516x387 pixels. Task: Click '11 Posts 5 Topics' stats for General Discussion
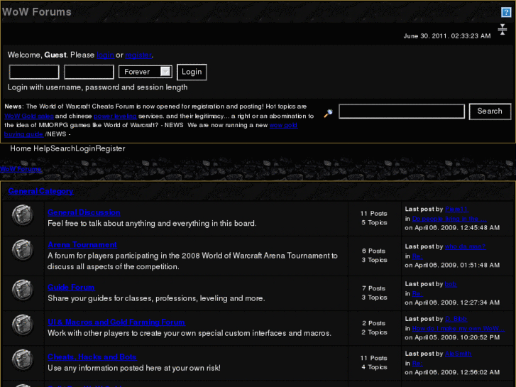coord(374,218)
